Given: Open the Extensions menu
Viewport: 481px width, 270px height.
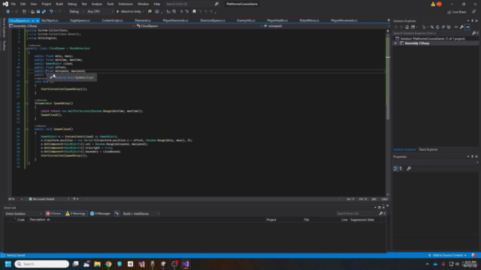Looking at the screenshot, I should pyautogui.click(x=126, y=4).
